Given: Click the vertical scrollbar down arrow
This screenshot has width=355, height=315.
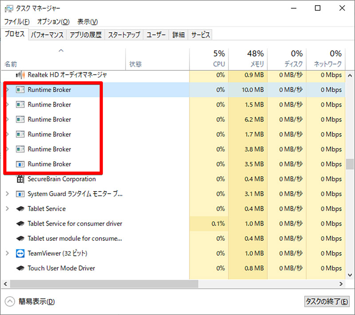Looking at the screenshot, I should point(350,275).
